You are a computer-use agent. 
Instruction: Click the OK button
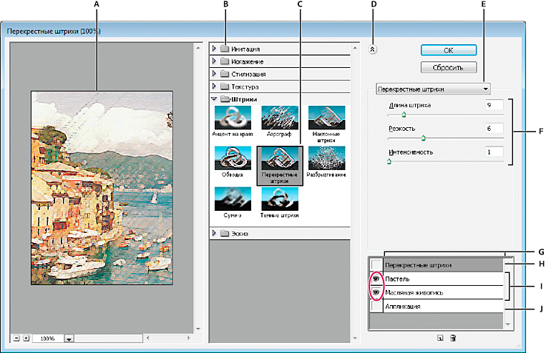tap(449, 50)
